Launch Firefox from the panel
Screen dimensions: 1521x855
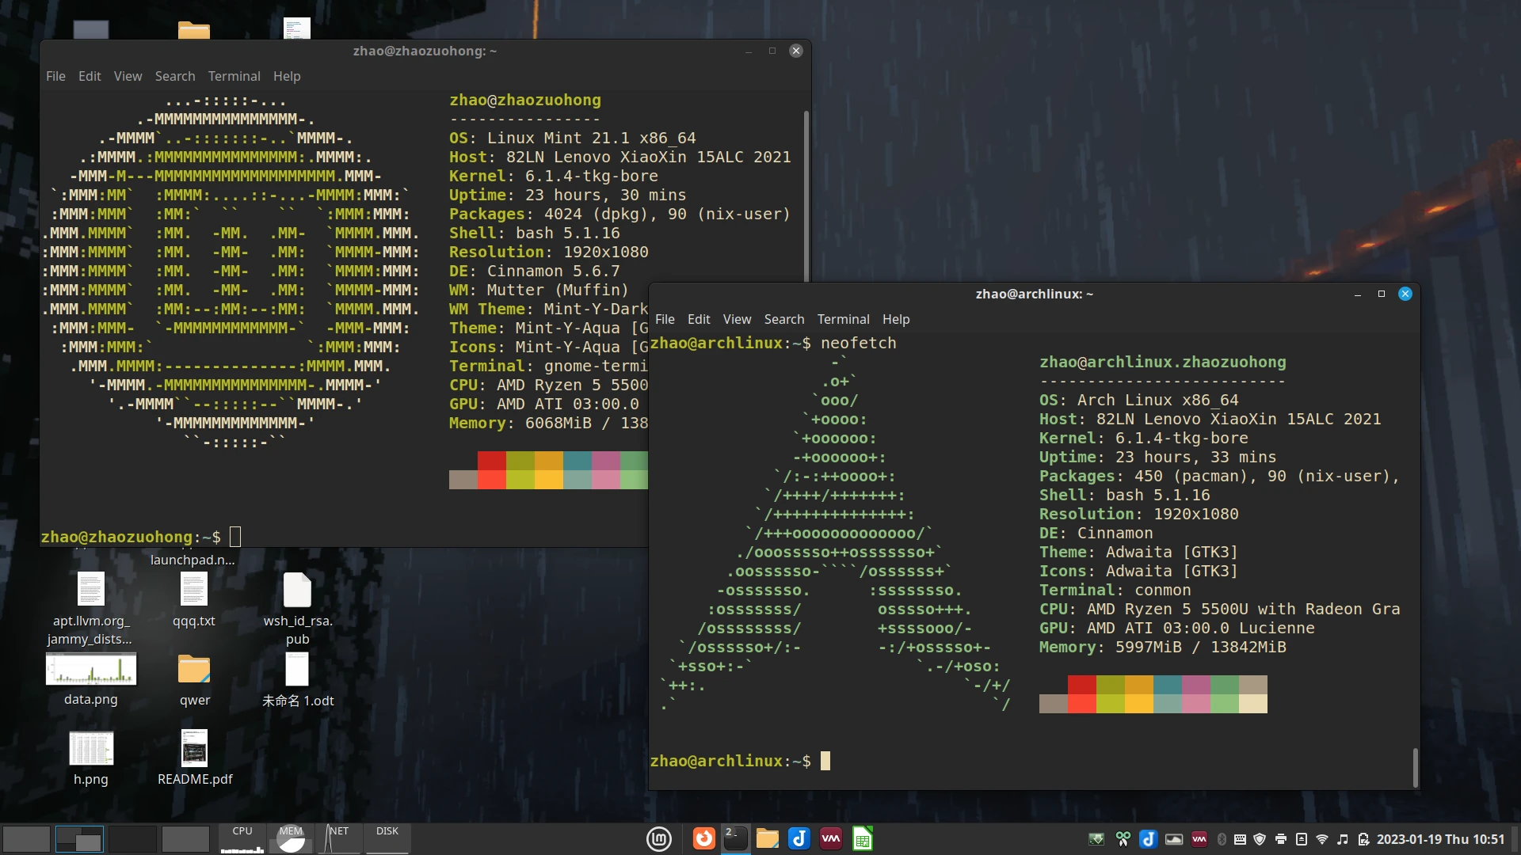click(703, 838)
